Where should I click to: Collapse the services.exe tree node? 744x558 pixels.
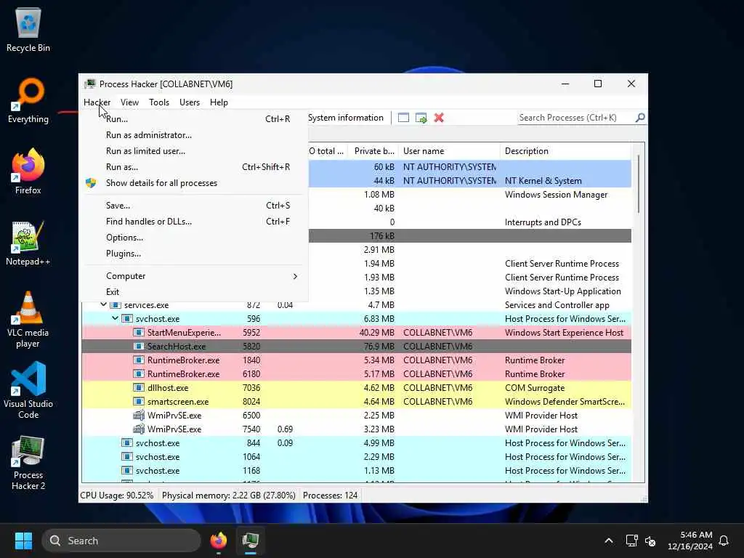click(x=103, y=304)
